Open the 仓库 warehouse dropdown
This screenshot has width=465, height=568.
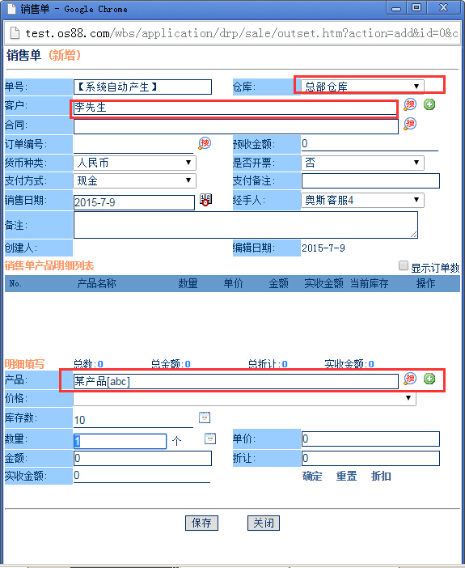tap(362, 87)
